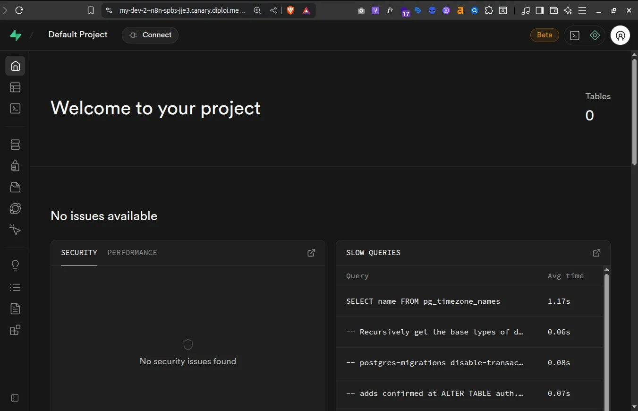Open API Docs document icon in sidebar

click(15, 308)
